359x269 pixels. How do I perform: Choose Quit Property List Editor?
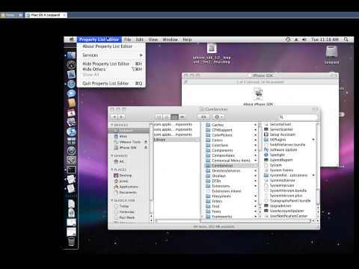click(111, 84)
